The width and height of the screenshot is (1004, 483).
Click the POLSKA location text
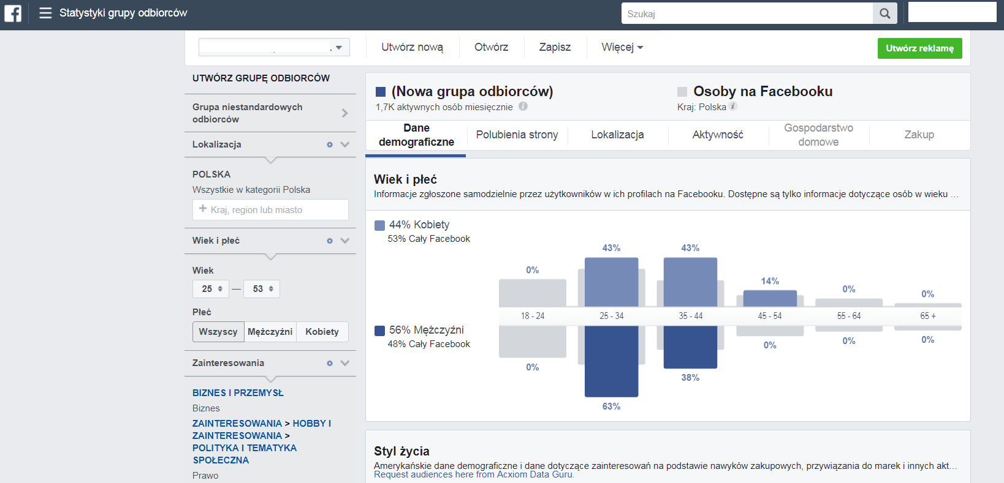coord(211,174)
